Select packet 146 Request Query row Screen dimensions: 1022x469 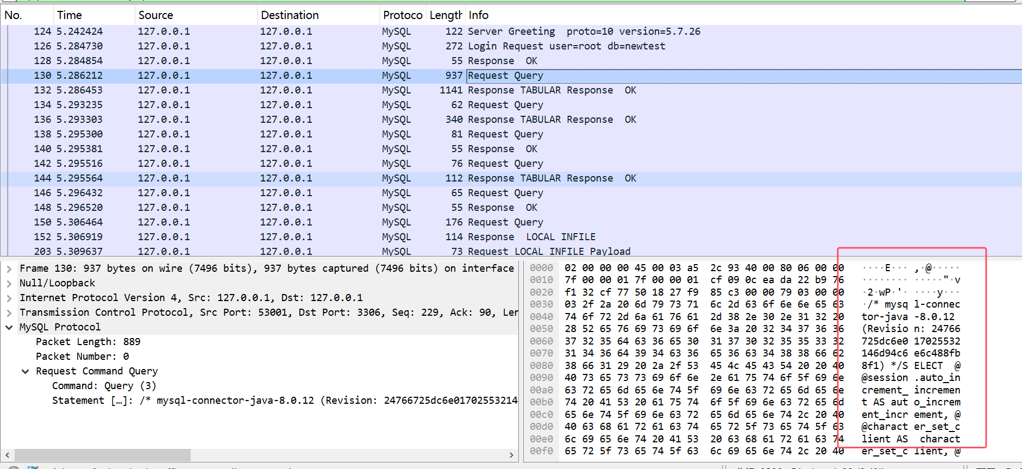pyautogui.click(x=511, y=193)
